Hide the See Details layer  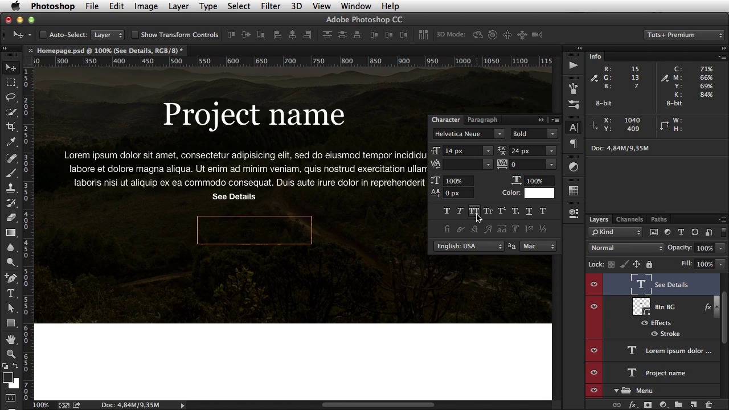point(594,284)
